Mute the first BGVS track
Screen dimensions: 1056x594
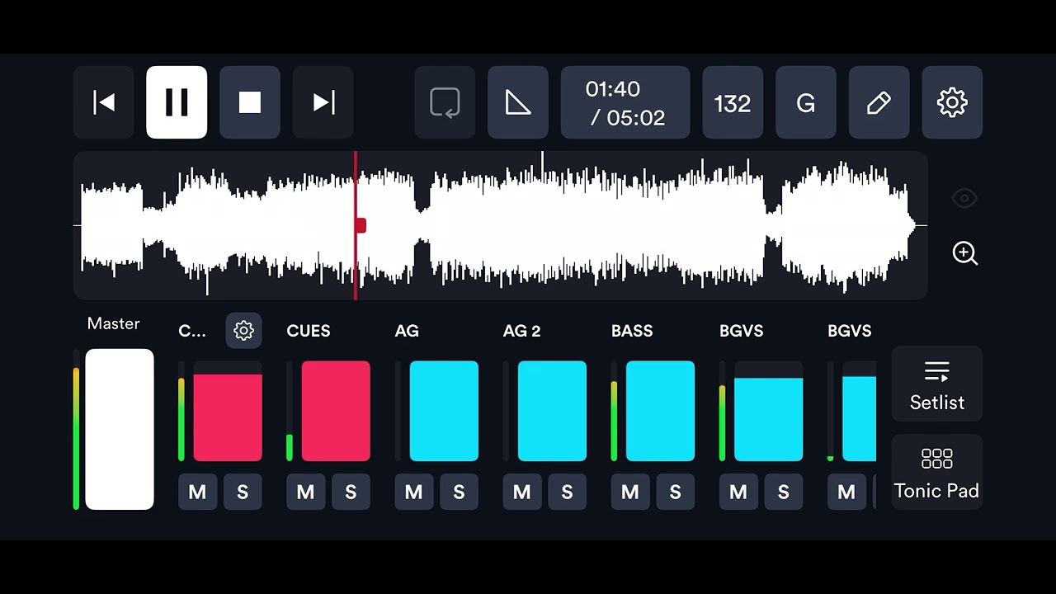pyautogui.click(x=738, y=492)
